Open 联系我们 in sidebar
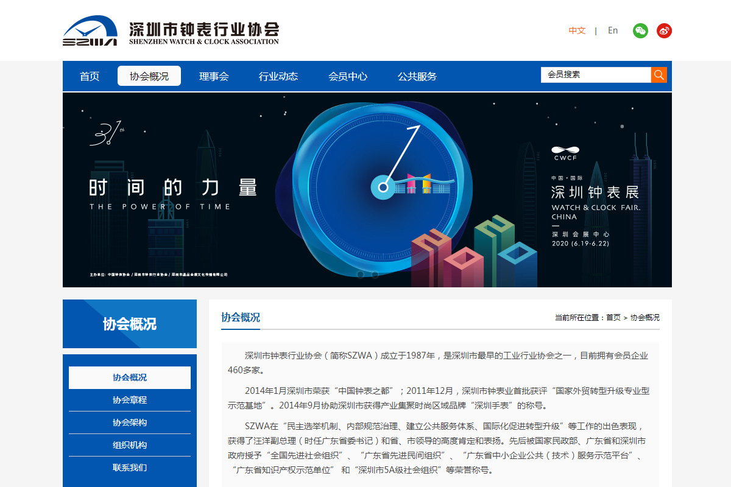731x487 pixels. coord(130,468)
